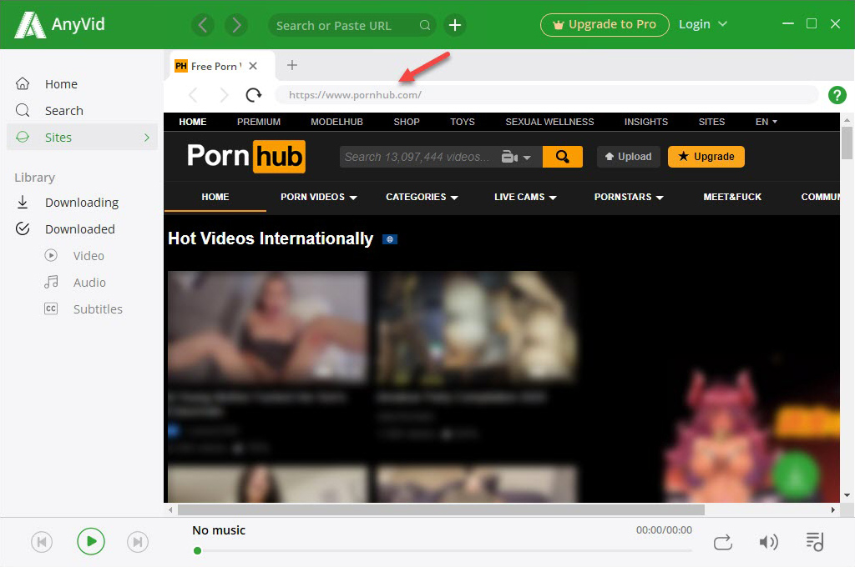
Task: Click the page's horizontal scrollbar thumb
Action: coord(441,509)
